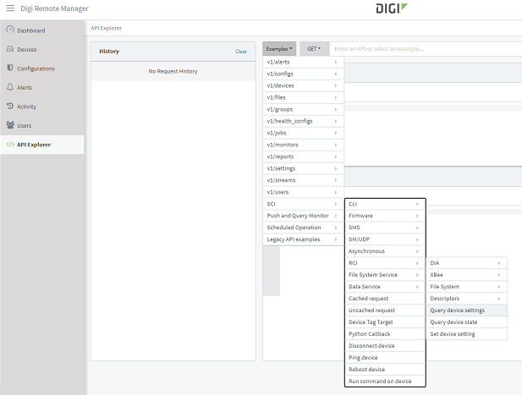Choose Set device setting example
Screen dimensions: 522x395
[x=467, y=334]
